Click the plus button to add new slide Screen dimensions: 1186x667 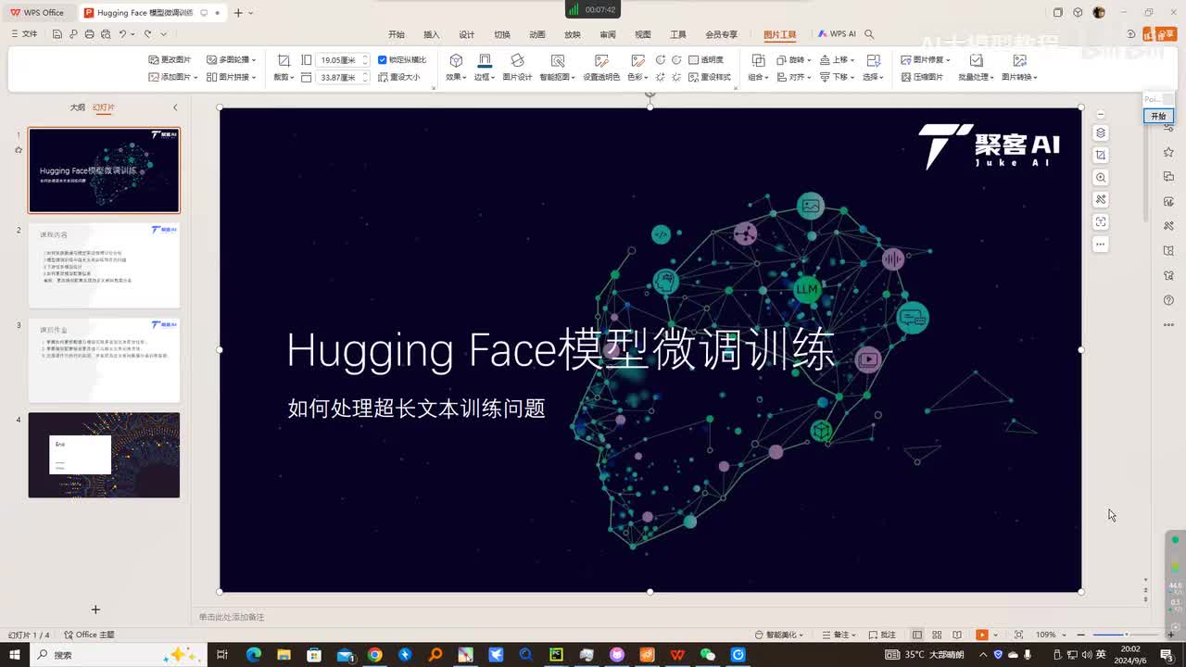pyautogui.click(x=95, y=609)
